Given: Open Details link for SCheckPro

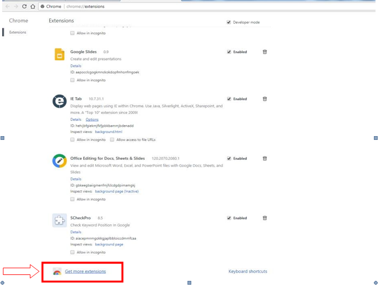Looking at the screenshot, I should (x=76, y=232).
